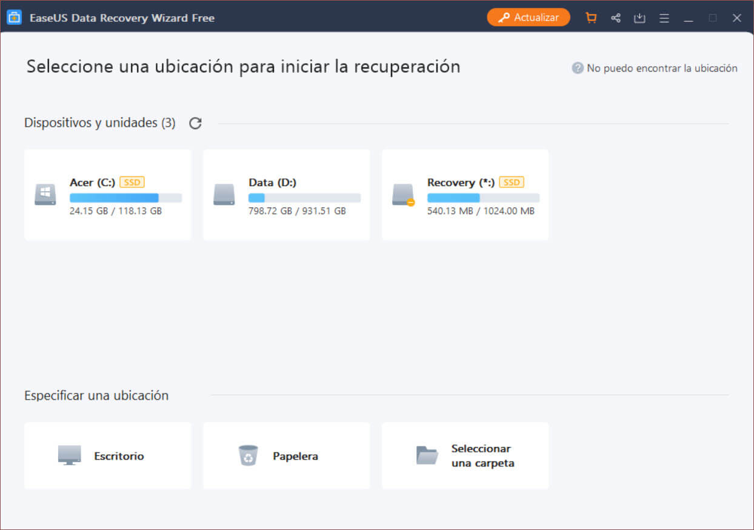Click the Acer (C:) Windows drive icon
This screenshot has height=530, width=754.
pyautogui.click(x=45, y=195)
